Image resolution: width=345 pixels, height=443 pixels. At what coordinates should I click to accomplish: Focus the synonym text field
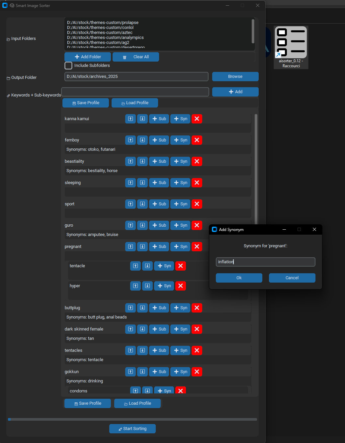pyautogui.click(x=266, y=262)
